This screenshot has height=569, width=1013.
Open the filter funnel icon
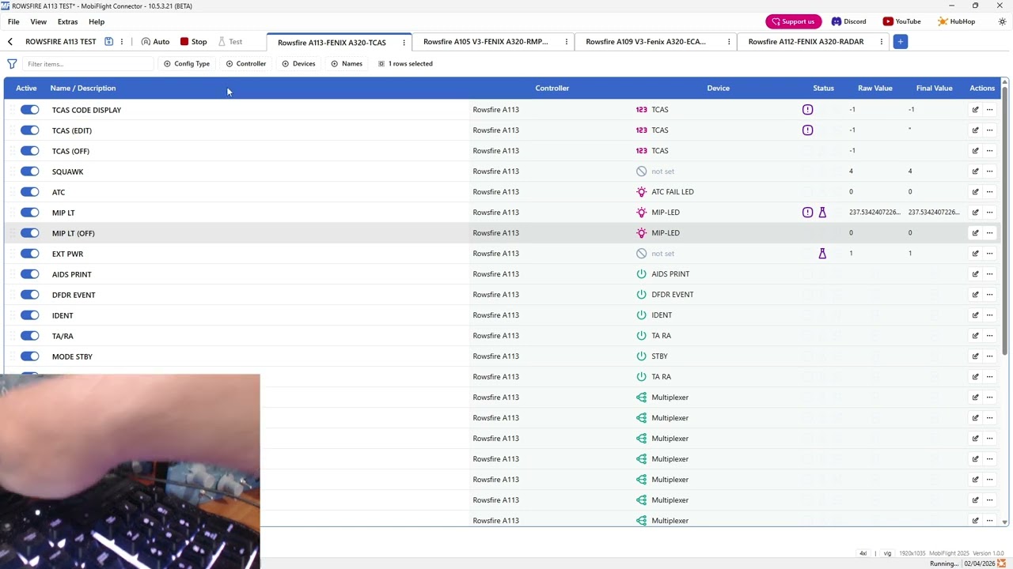pyautogui.click(x=12, y=64)
